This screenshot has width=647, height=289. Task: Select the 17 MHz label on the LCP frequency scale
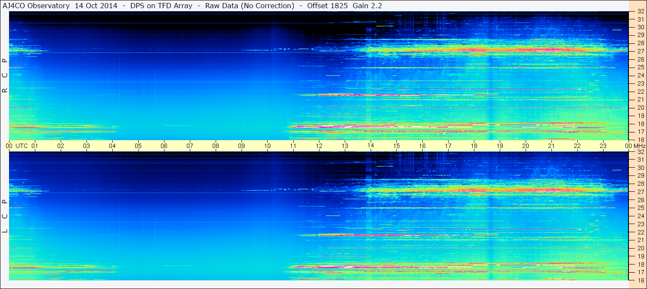[x=641, y=272]
